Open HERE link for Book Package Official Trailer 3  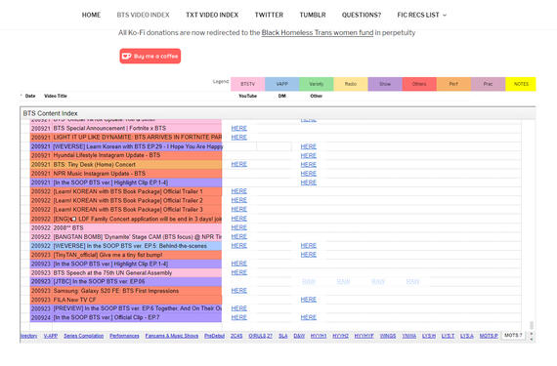[238, 209]
